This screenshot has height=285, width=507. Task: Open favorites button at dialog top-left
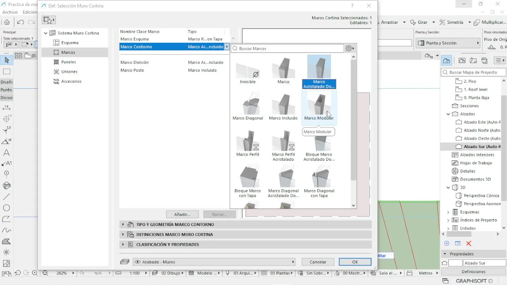(49, 20)
